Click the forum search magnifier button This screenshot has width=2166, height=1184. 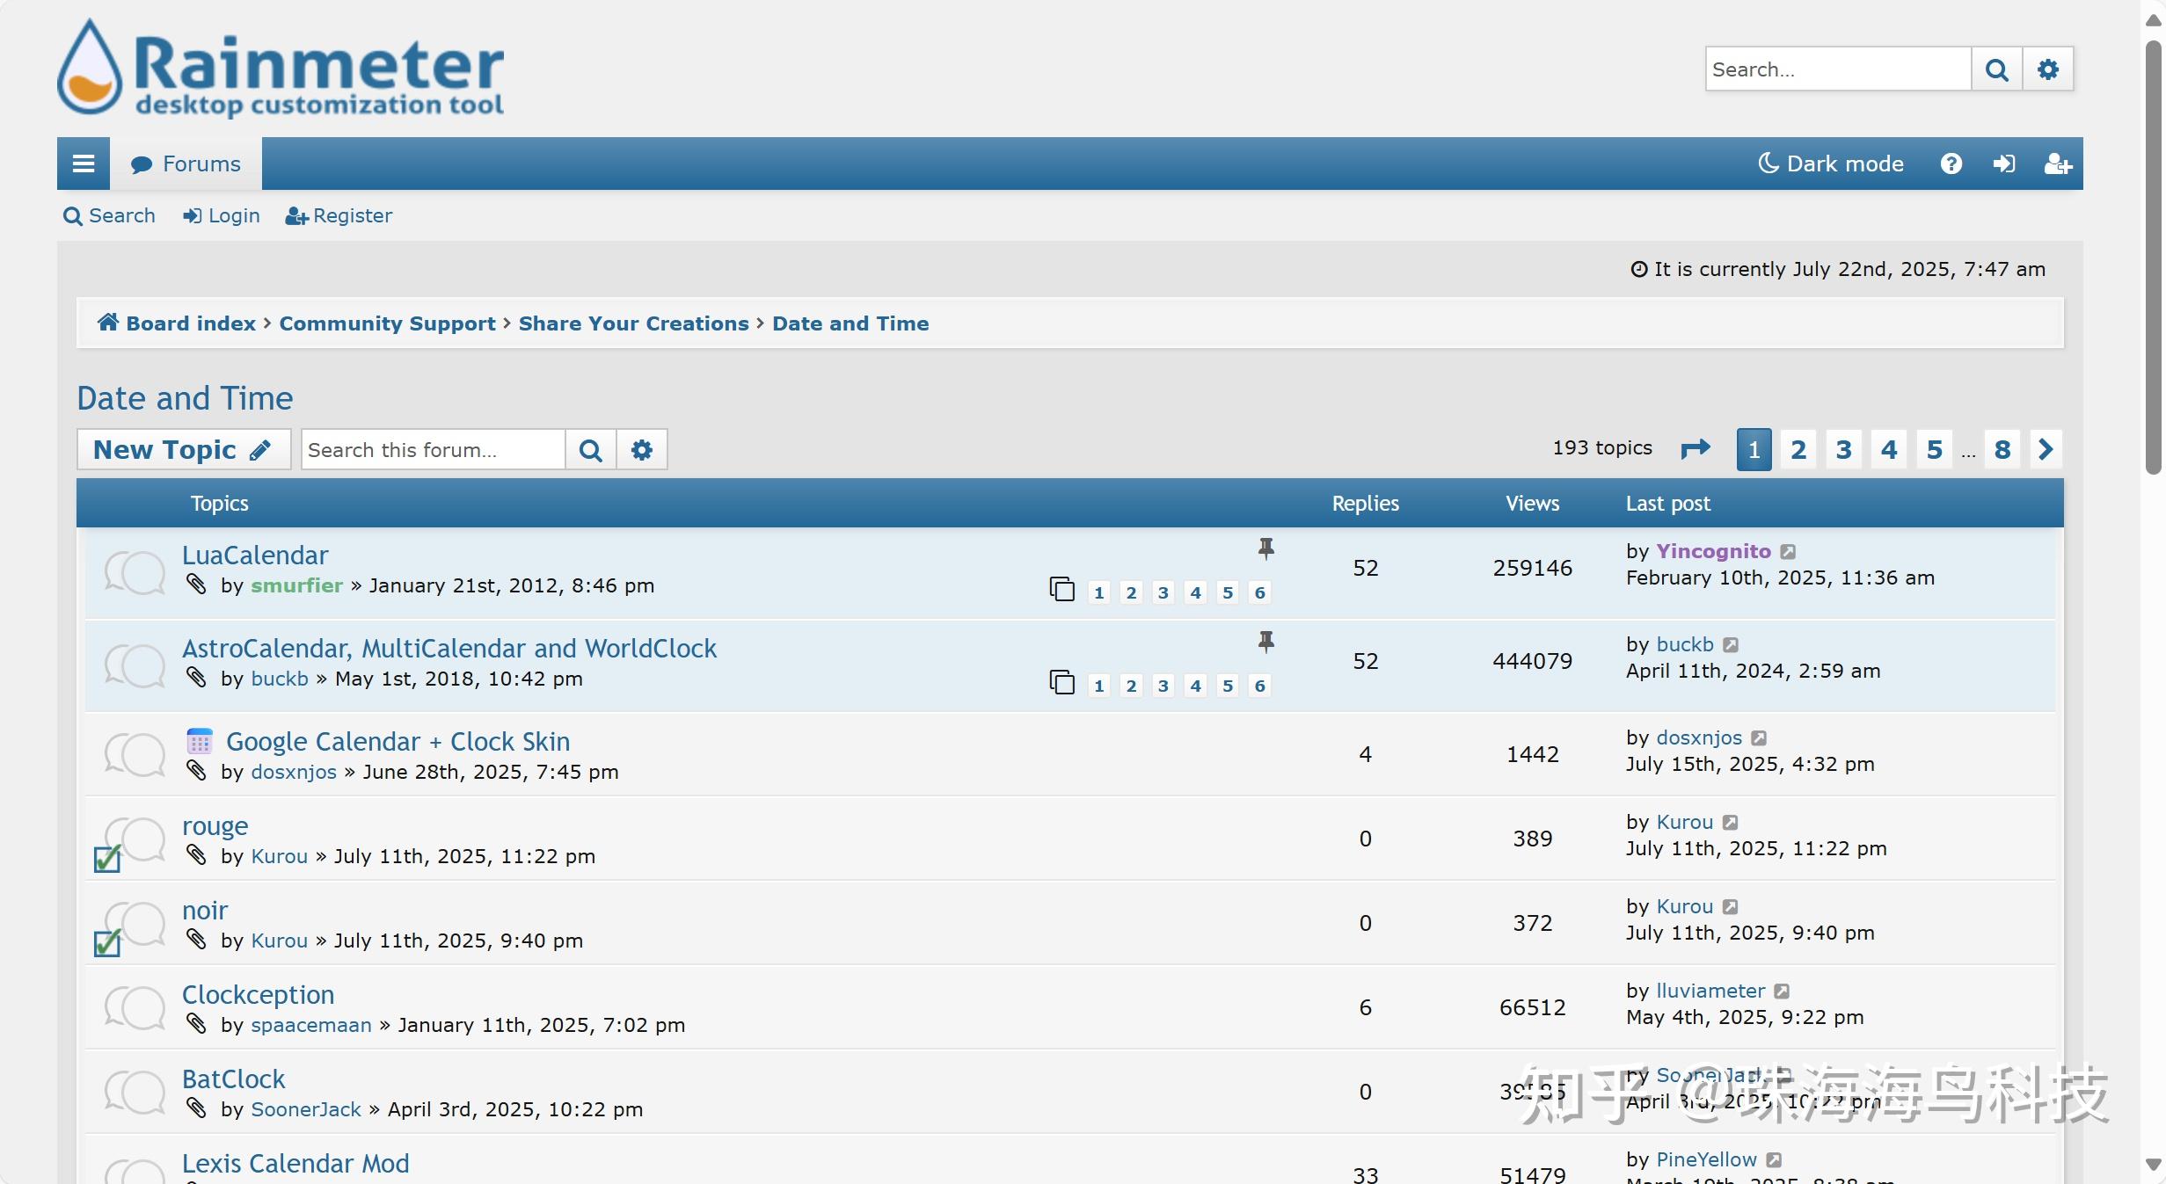pyautogui.click(x=590, y=450)
